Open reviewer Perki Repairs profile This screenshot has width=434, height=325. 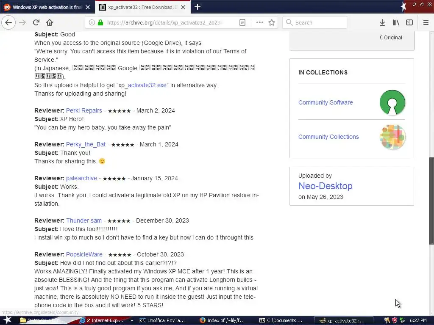point(84,110)
